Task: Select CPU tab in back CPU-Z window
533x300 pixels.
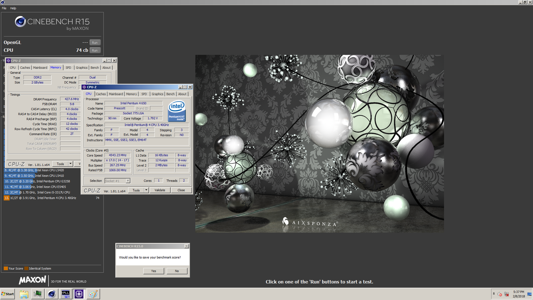Action: 13,67
